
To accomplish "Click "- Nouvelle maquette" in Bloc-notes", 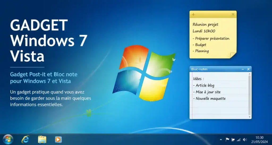I will pyautogui.click(x=209, y=99).
